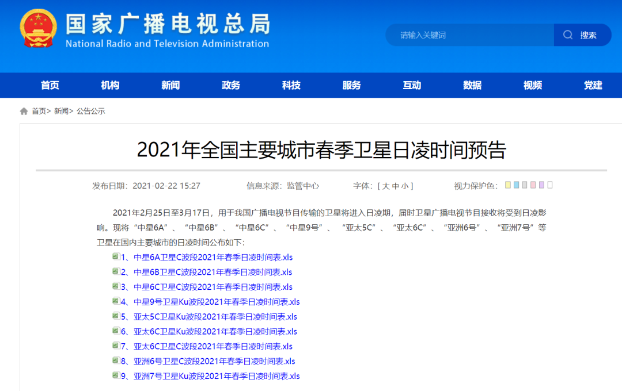Open the 视频 navigation item

tap(532, 85)
